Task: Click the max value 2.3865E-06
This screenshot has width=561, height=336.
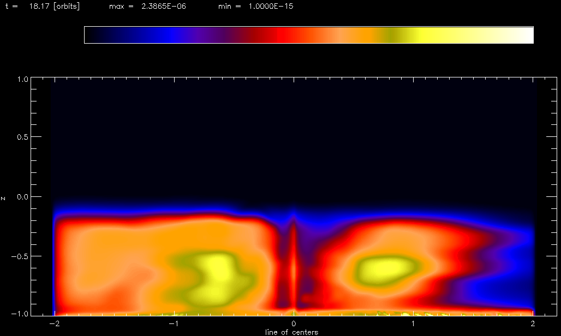Action: [162, 7]
